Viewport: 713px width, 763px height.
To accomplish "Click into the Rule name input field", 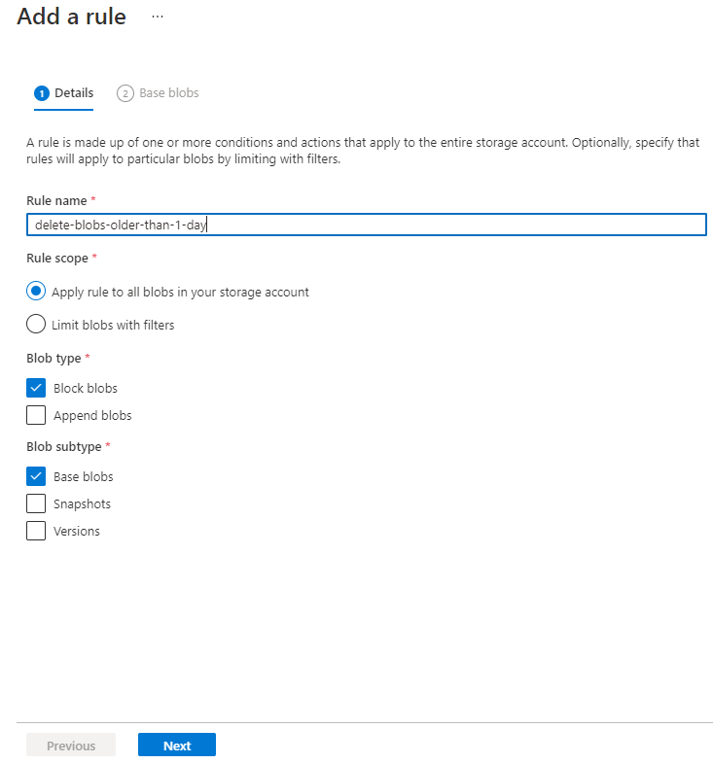I will [x=367, y=225].
